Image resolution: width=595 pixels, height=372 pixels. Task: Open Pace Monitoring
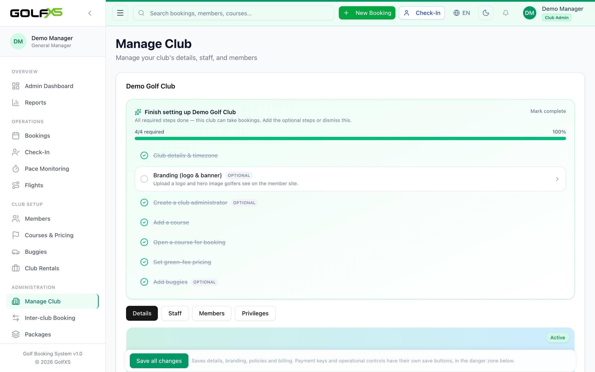(x=53, y=169)
